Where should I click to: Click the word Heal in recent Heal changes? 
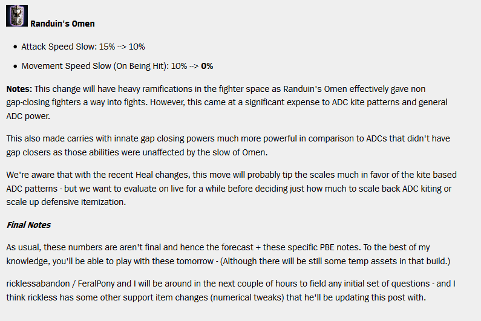(144, 175)
